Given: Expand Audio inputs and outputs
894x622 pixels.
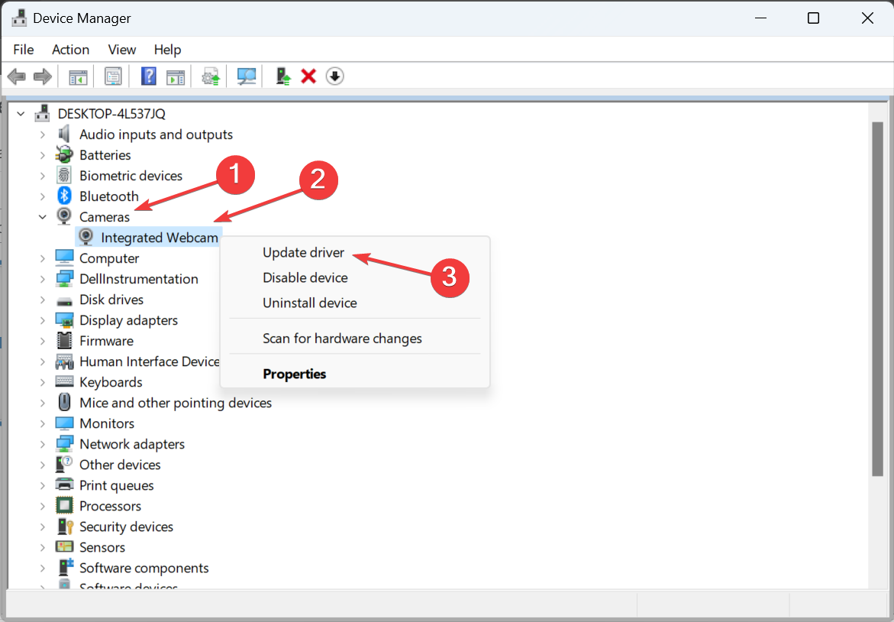Looking at the screenshot, I should (x=42, y=134).
